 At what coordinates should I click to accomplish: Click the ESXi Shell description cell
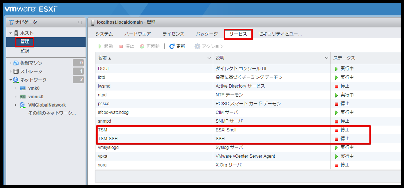pos(226,130)
